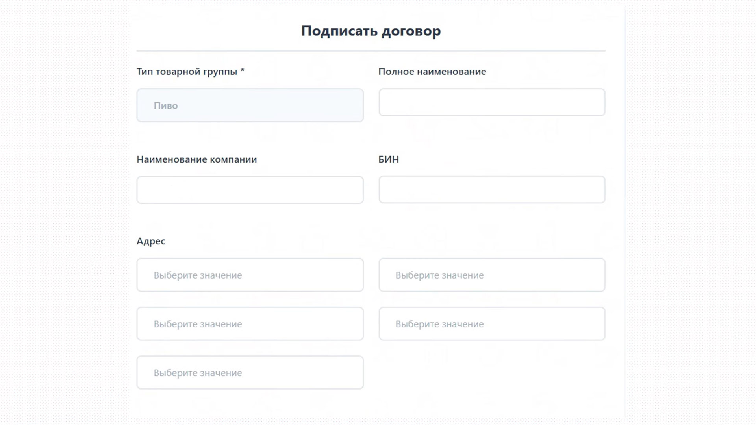Screen dimensions: 756x425
Task: Click the Наименование компании label
Action: tap(196, 159)
